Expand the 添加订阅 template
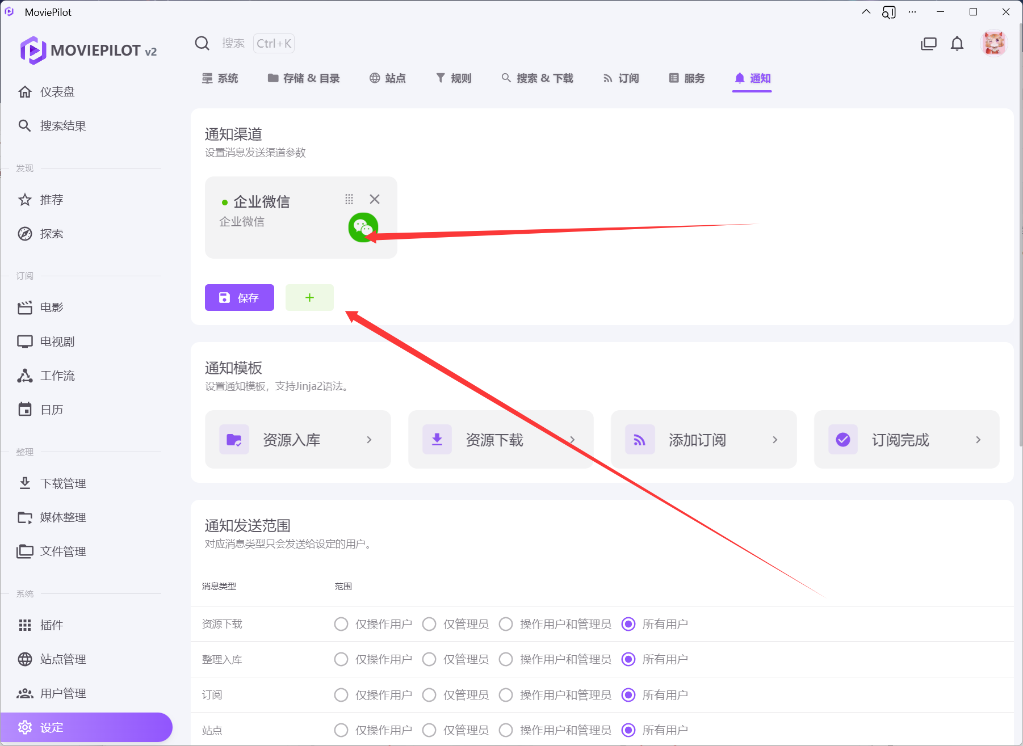The image size is (1023, 746). 703,440
